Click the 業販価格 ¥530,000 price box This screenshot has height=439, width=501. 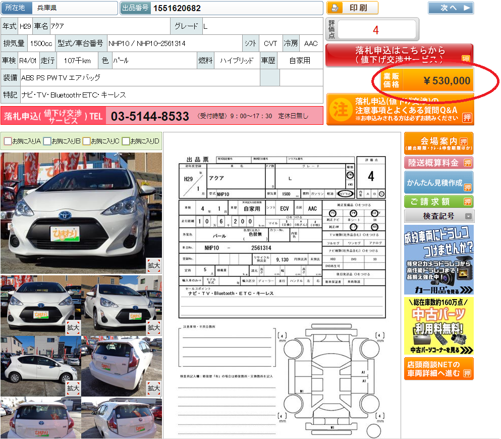[427, 80]
